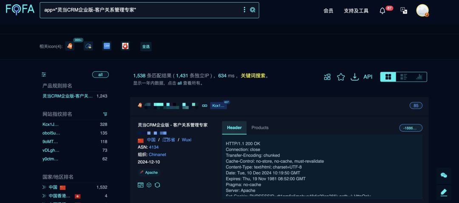Click the 85 port badge
Screen dimensions: 459x203
416,106
